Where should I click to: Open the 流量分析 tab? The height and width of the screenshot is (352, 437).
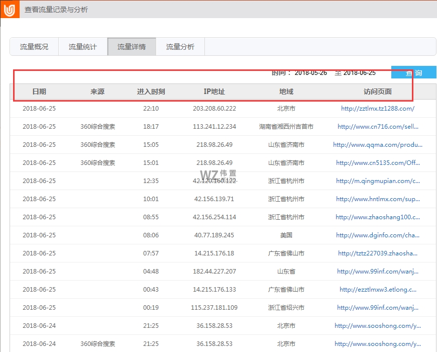pos(180,46)
